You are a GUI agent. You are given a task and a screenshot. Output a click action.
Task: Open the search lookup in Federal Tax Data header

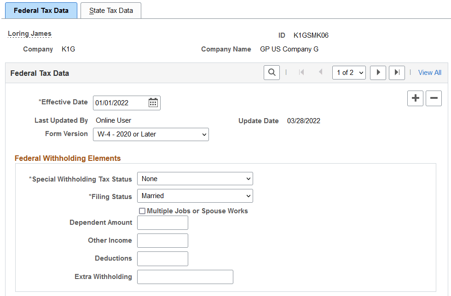272,72
